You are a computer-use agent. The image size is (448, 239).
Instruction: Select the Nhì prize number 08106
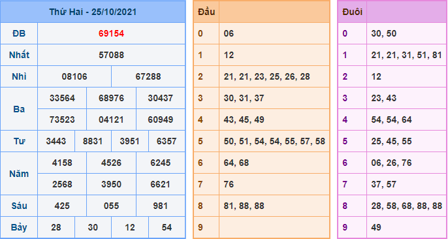74,76
